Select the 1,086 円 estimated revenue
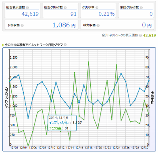Image resolution: width=158 pixels, height=153 pixels. coord(64,25)
